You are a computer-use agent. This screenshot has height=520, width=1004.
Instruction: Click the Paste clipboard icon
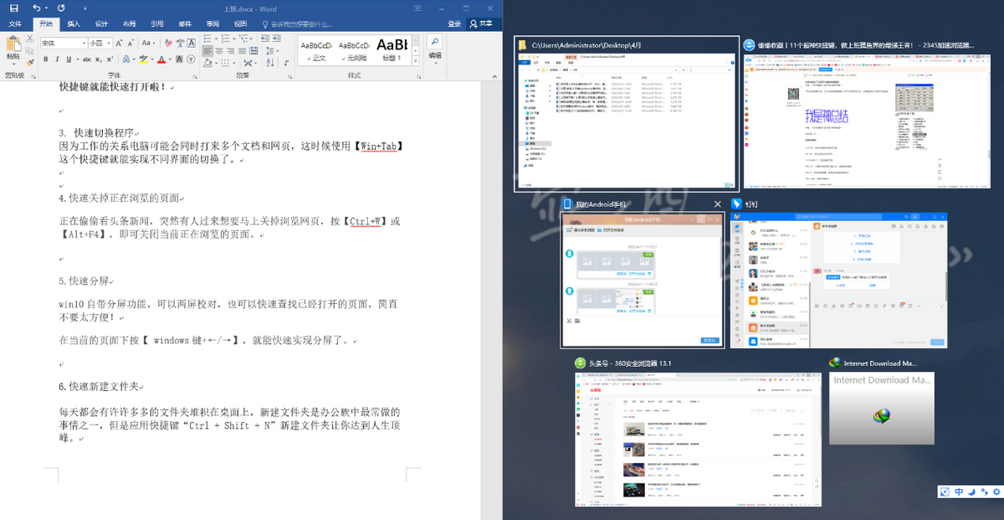pos(13,44)
